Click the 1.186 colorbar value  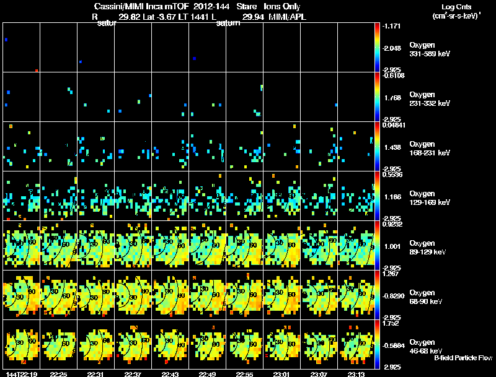(392, 197)
